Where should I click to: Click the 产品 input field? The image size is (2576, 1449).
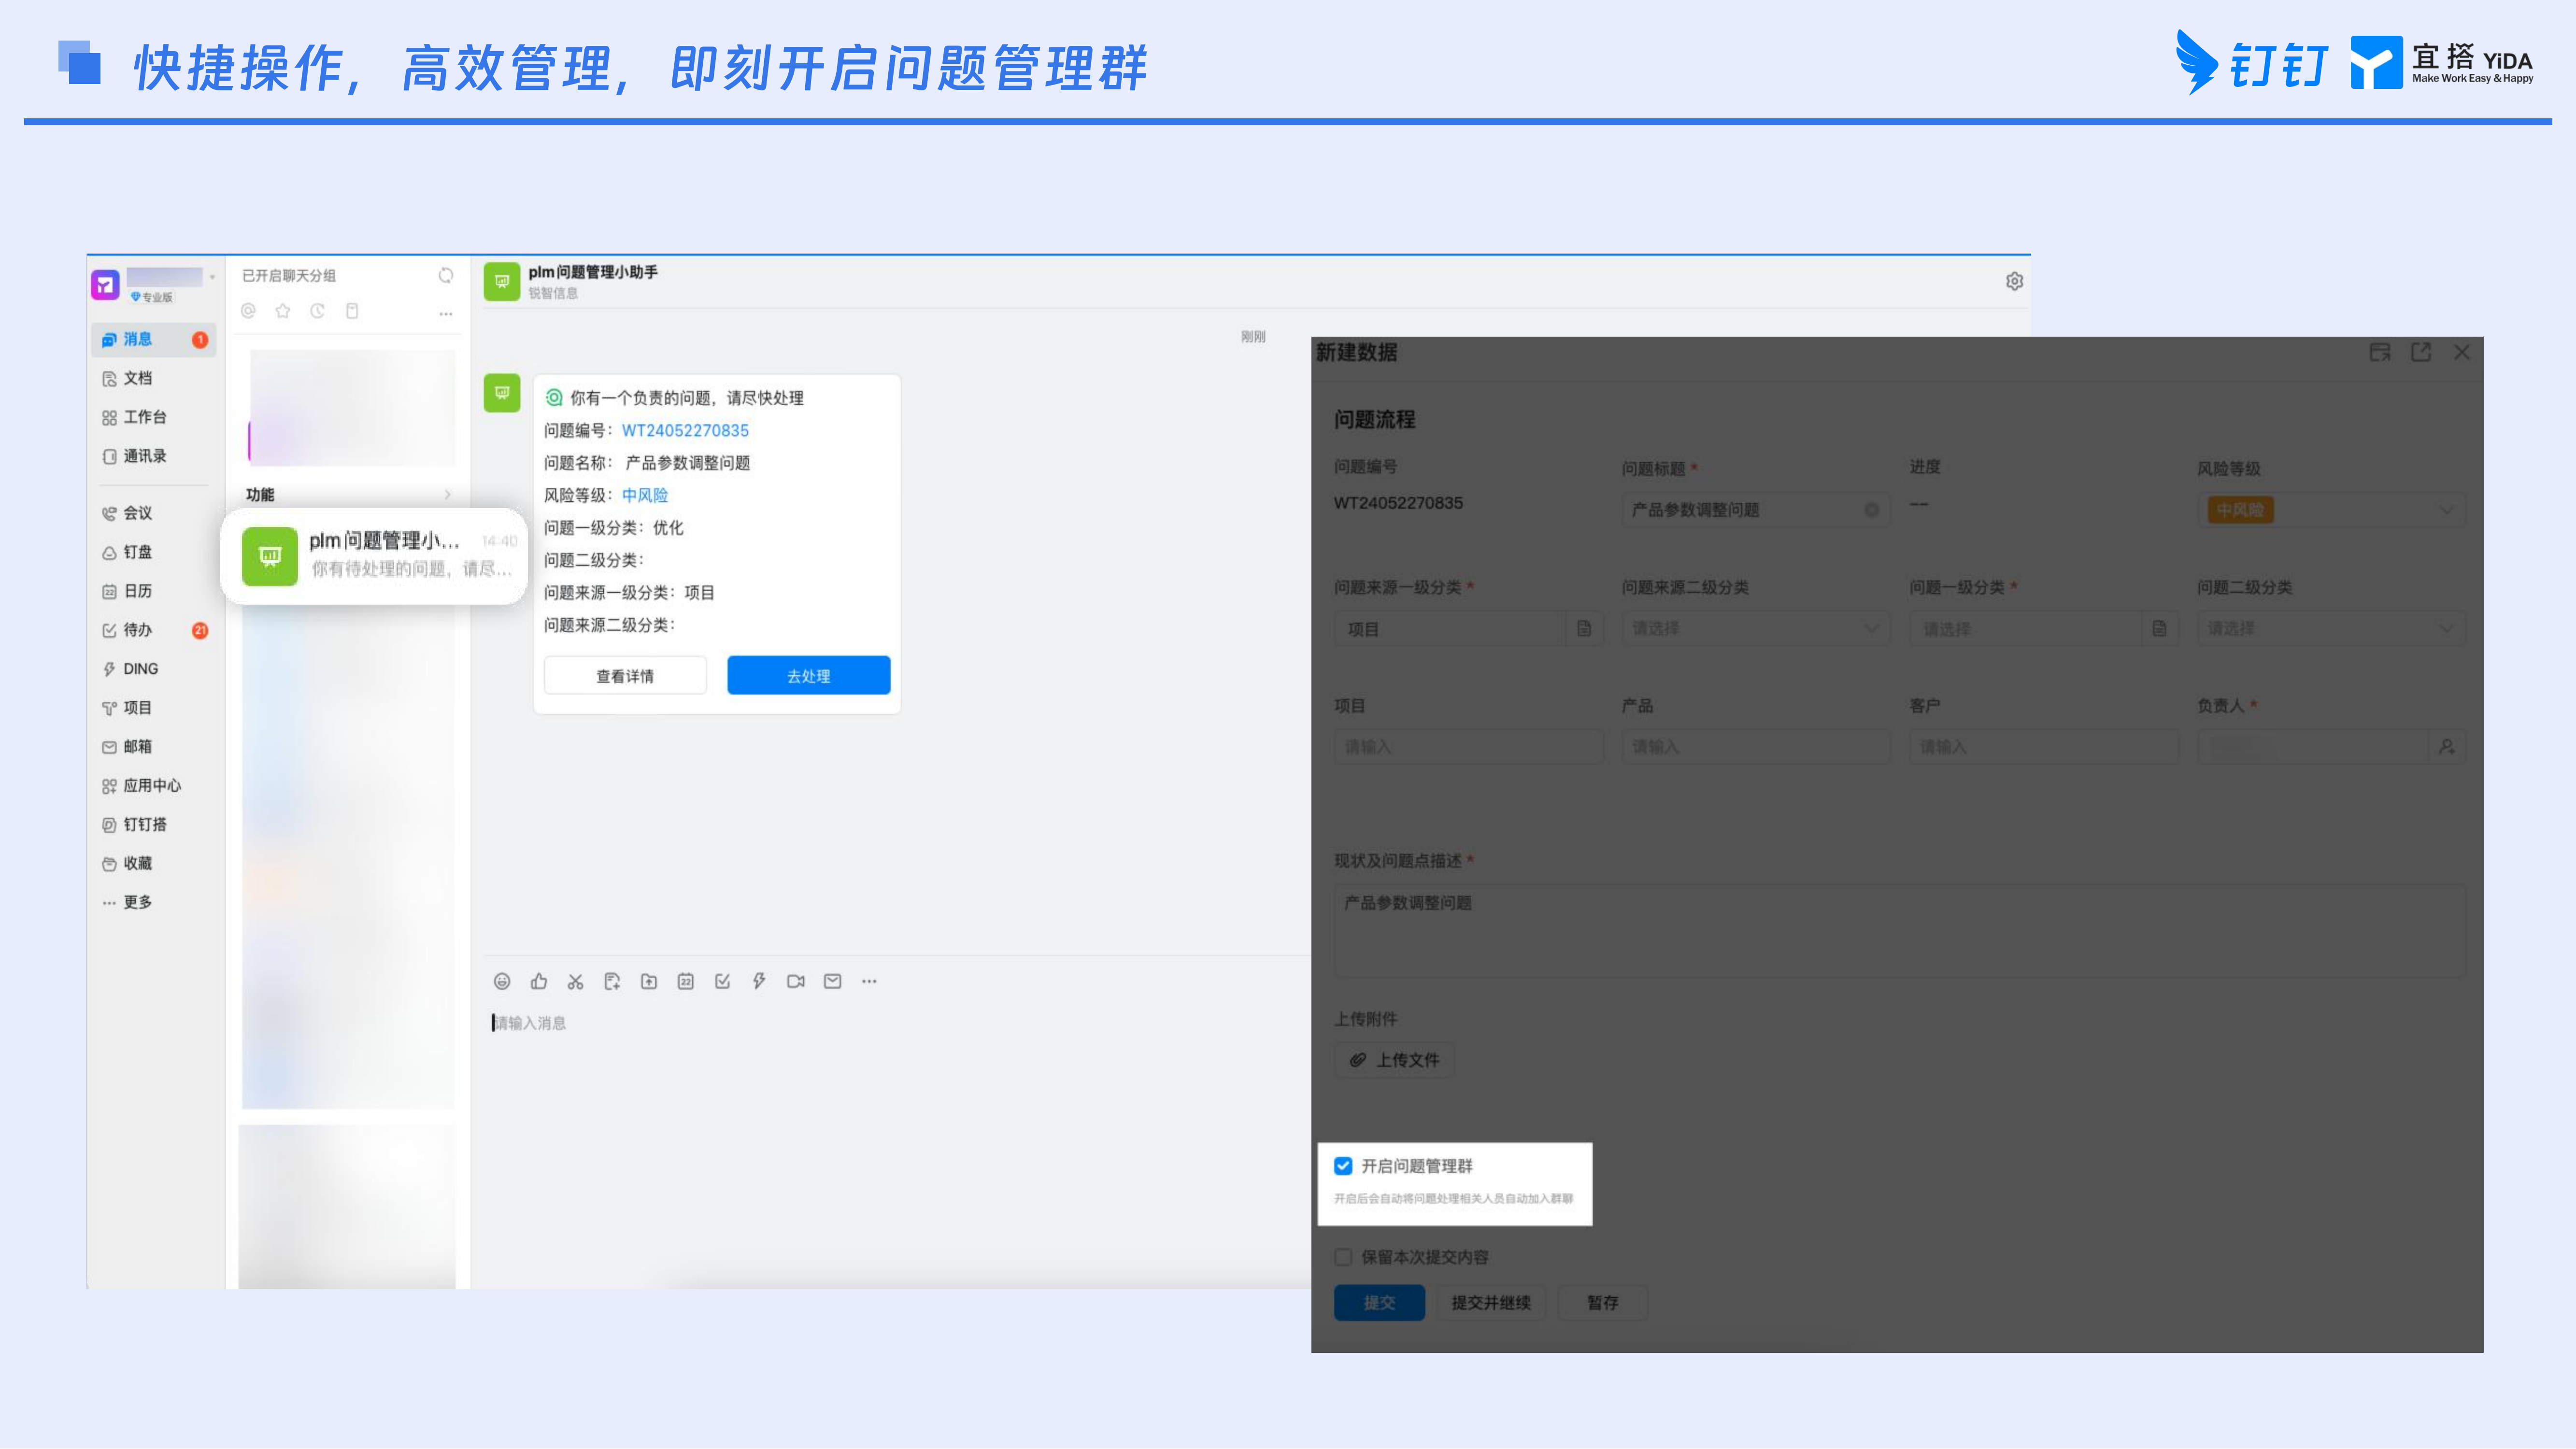tap(1756, 747)
